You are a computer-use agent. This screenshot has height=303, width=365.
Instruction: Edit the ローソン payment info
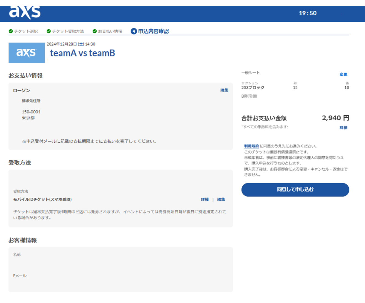pyautogui.click(x=224, y=90)
